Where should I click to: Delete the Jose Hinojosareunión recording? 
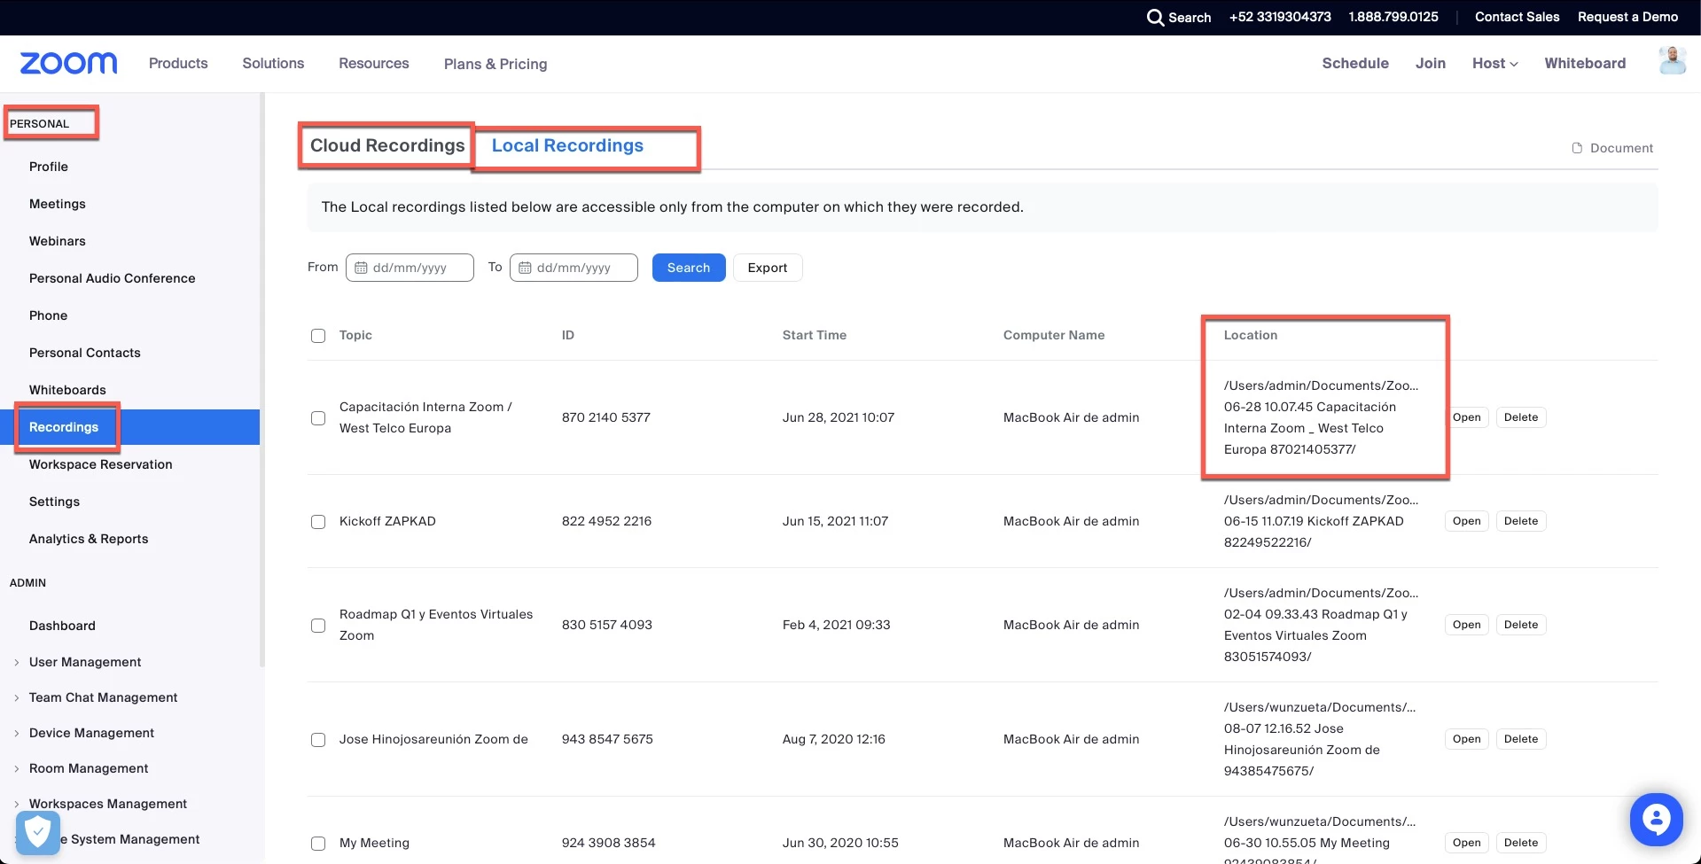point(1521,739)
